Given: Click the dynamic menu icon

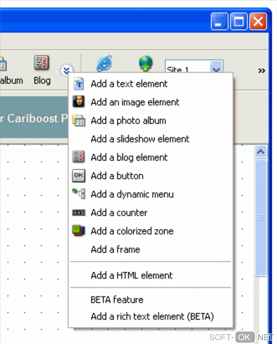Looking at the screenshot, I should [x=79, y=194].
